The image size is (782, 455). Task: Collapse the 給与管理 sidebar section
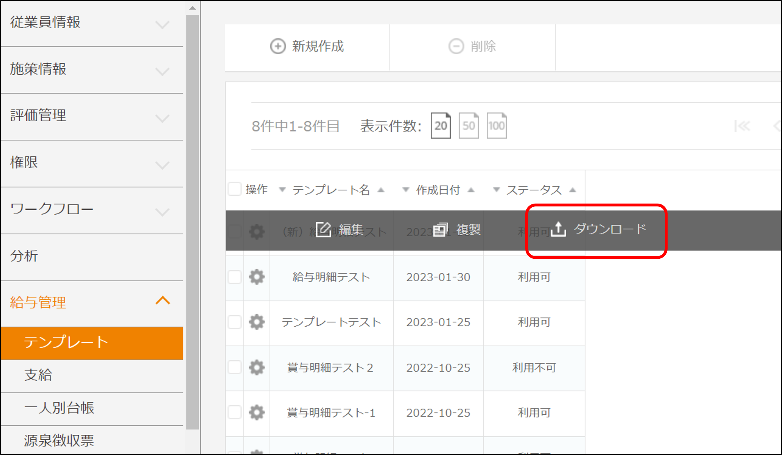click(162, 301)
